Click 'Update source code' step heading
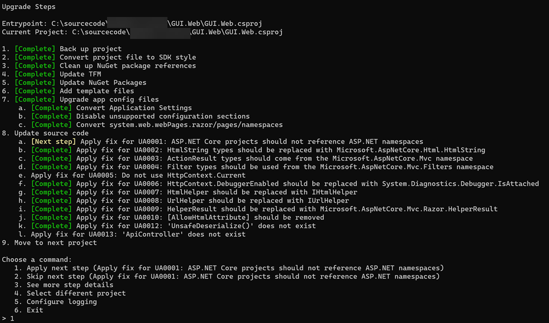Viewport: 549px width, 323px height. [x=45, y=133]
